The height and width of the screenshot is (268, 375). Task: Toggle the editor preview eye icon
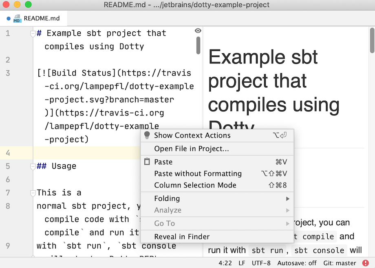(198, 31)
